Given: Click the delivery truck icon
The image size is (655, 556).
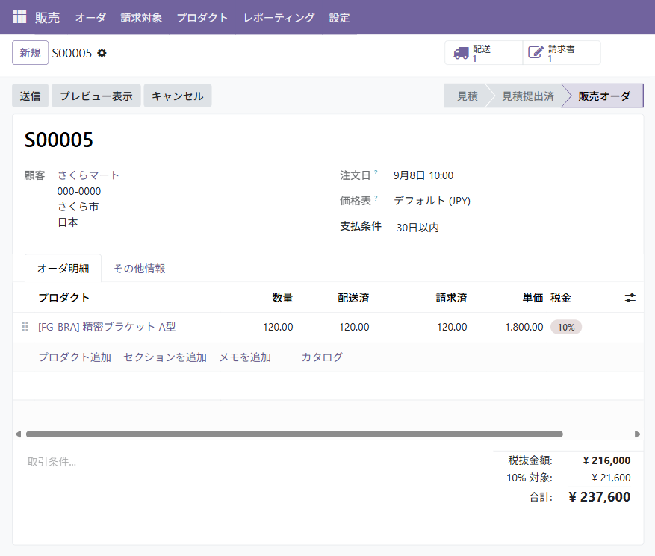Looking at the screenshot, I should [461, 53].
